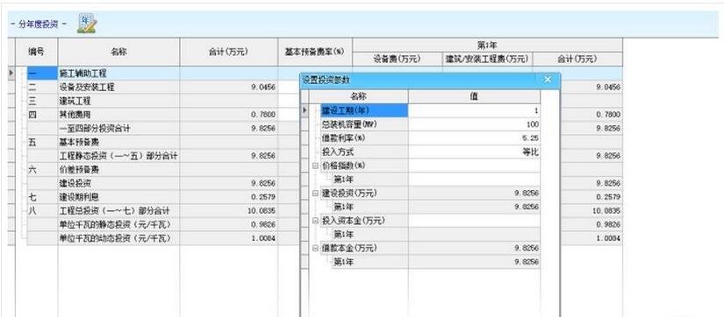Click the 0.7800 total for 其他费用

tap(228, 114)
